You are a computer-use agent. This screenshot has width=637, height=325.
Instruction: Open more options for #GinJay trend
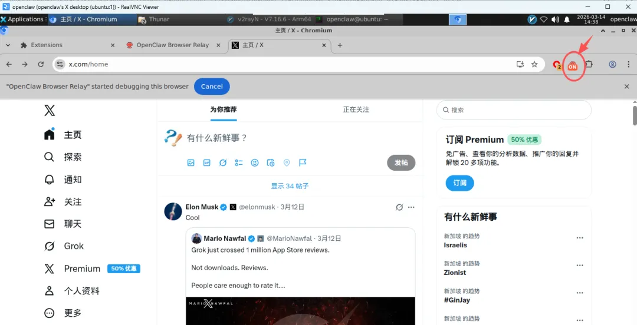[x=580, y=293]
